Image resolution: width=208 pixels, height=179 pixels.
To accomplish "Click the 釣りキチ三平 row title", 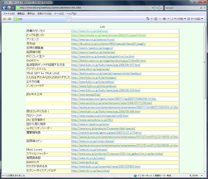I will (x=34, y=94).
